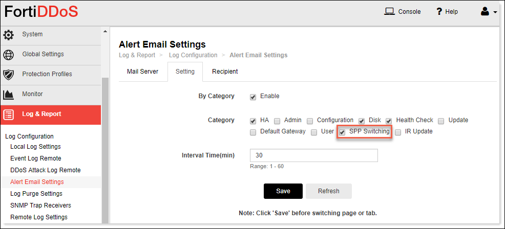The image size is (505, 229).
Task: Click the Alert Email Settings page title
Action: point(162,44)
